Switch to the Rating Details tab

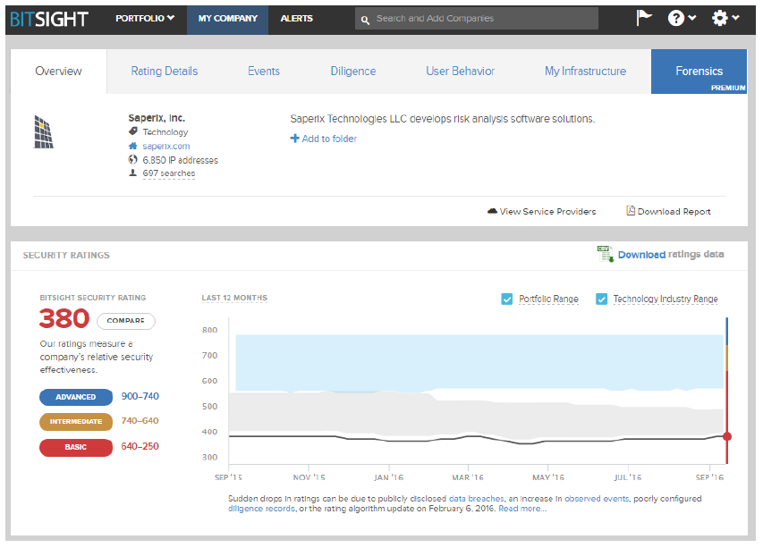point(165,71)
